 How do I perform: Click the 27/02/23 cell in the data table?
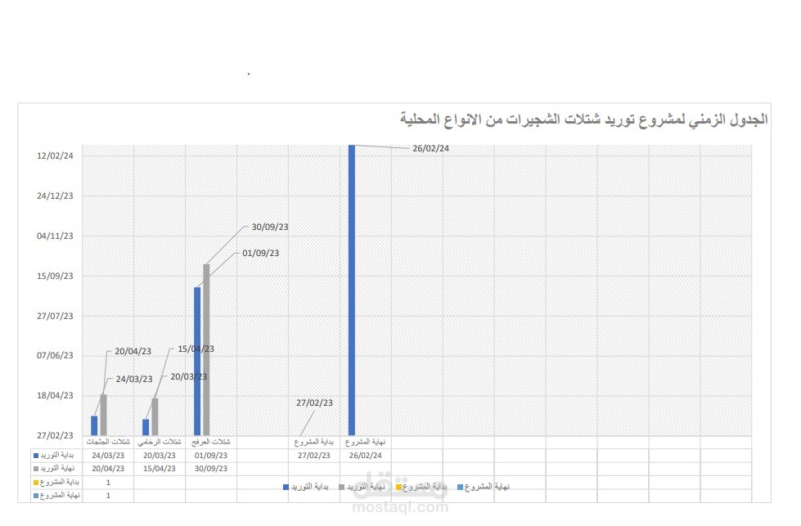click(x=313, y=456)
